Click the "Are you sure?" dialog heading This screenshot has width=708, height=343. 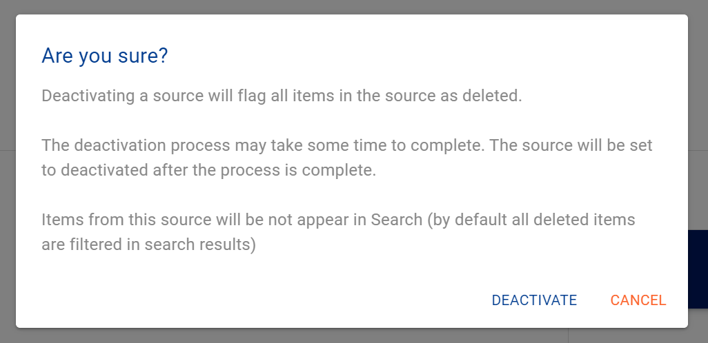coord(105,56)
